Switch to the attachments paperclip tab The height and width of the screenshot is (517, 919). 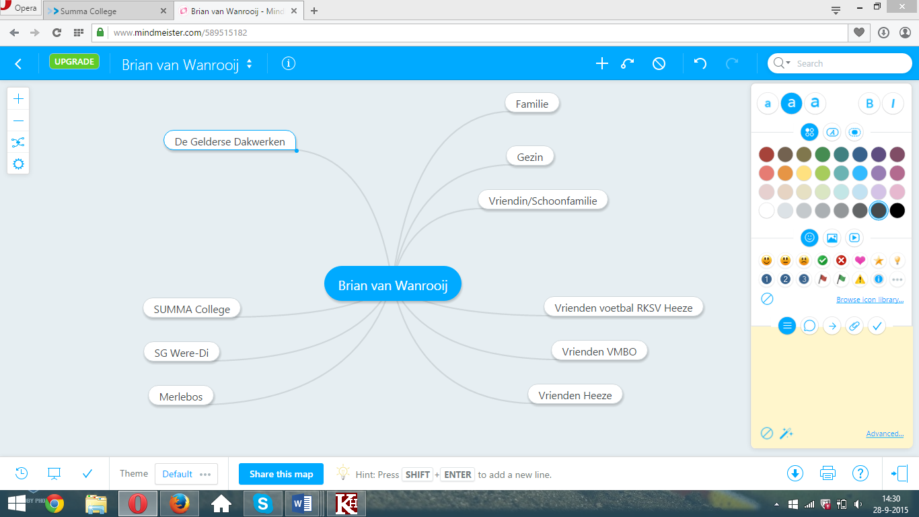pyautogui.click(x=854, y=326)
